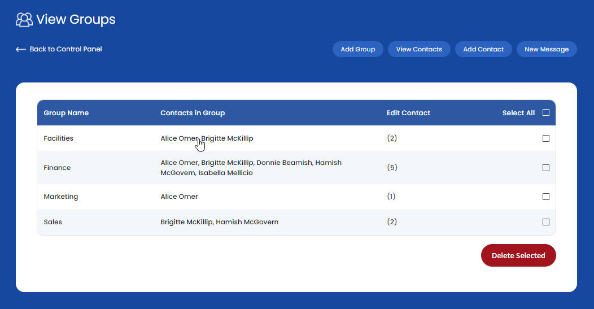The image size is (594, 309).
Task: Check the Finance group checkbox
Action: coord(545,168)
